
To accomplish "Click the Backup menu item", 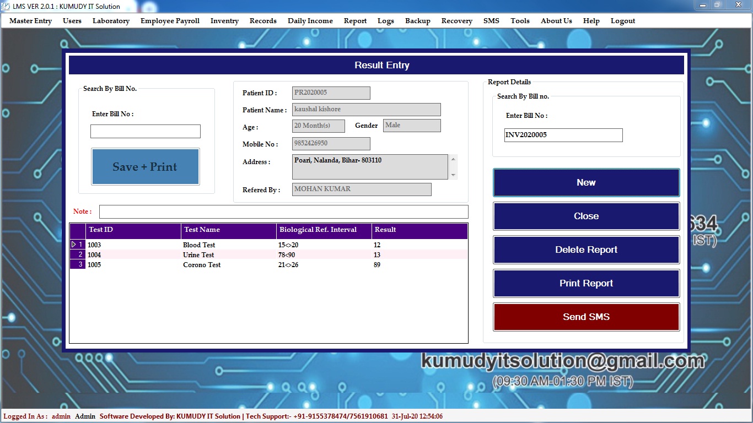I will tap(417, 21).
